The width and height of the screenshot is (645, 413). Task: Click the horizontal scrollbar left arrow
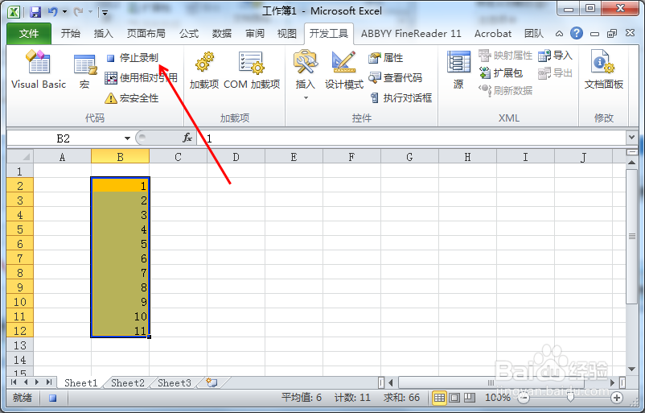point(391,383)
